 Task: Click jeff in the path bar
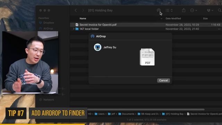pyautogui.click(x=112, y=114)
